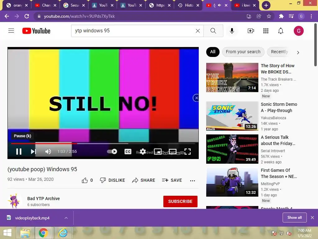This screenshot has height=239, width=318.
Task: Open the Bad YTP Archive channel name
Action: pos(43,199)
